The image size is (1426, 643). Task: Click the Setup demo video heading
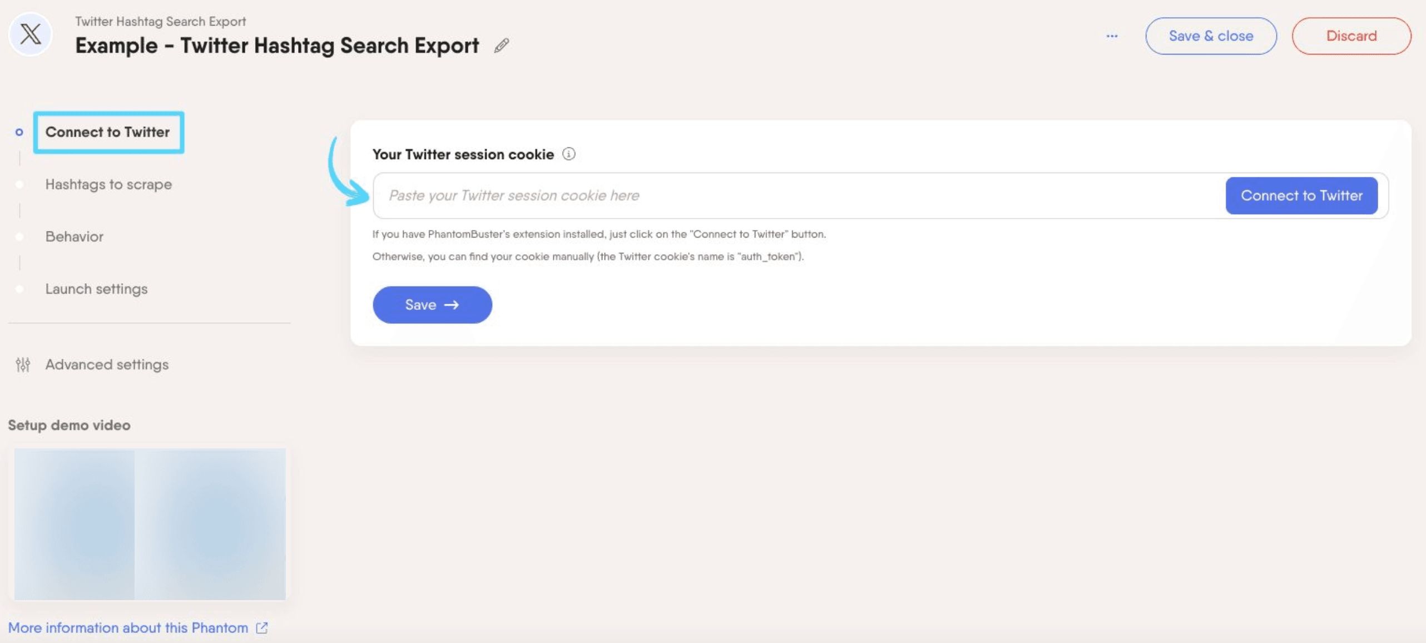[69, 425]
